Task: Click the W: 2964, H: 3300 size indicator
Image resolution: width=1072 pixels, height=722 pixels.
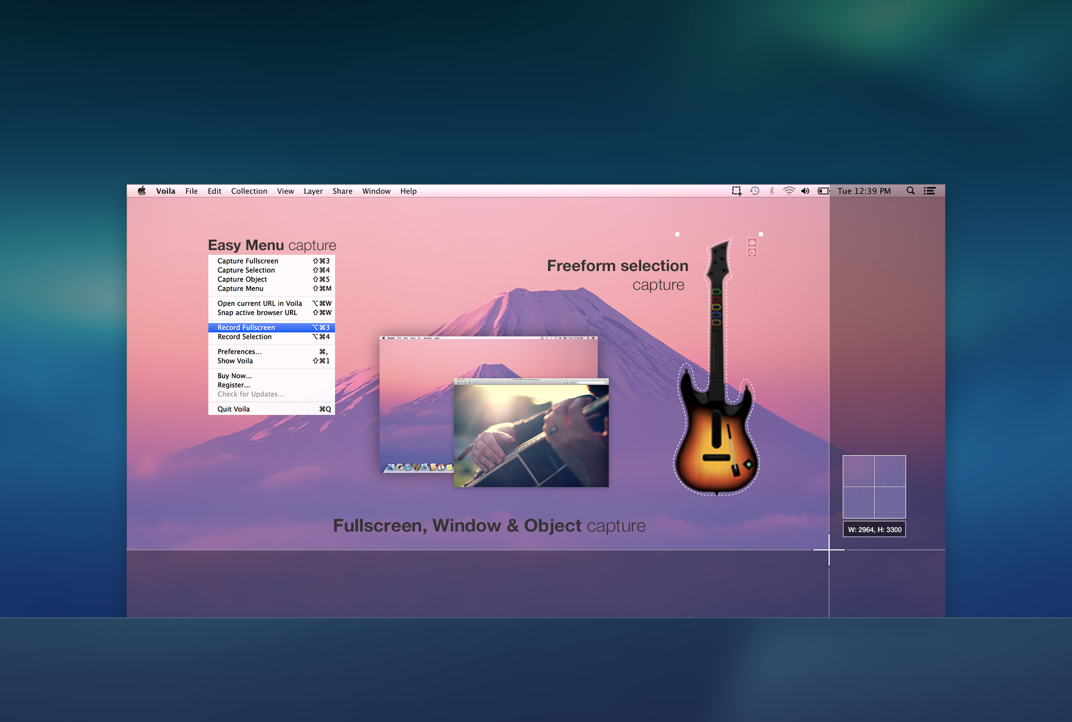Action: (x=874, y=529)
